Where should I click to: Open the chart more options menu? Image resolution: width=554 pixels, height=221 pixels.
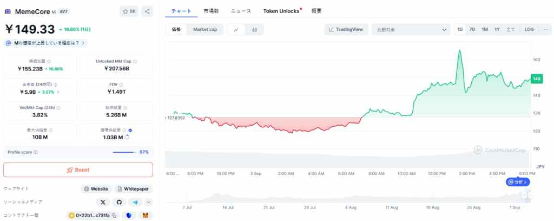point(545,30)
